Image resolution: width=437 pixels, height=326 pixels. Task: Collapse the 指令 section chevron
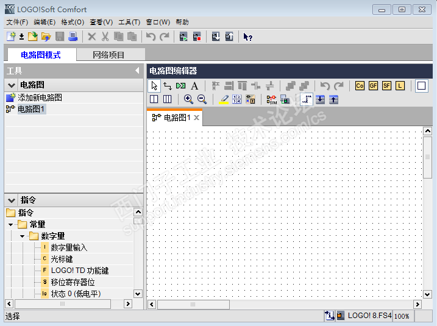coord(12,200)
